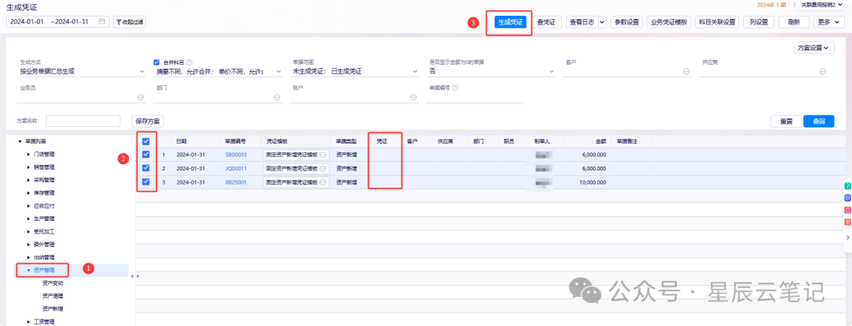The width and height of the screenshot is (852, 326).
Task: Select 资产变动 in the tree
Action: (x=53, y=283)
